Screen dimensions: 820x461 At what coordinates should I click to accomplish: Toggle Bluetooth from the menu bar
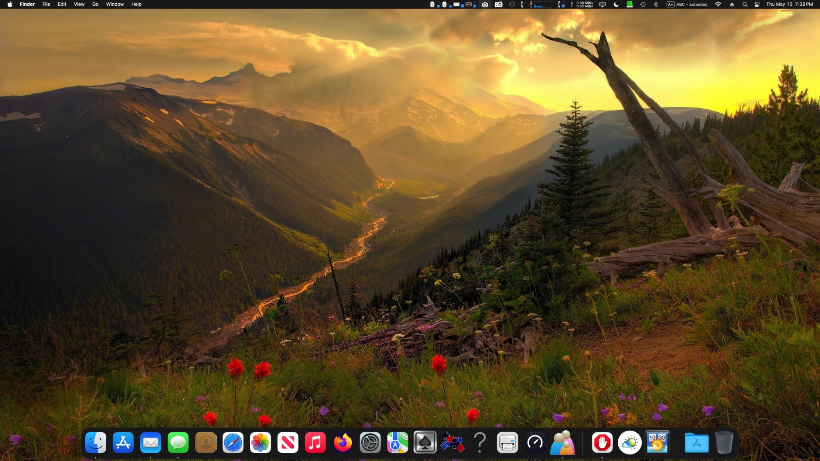click(x=656, y=5)
